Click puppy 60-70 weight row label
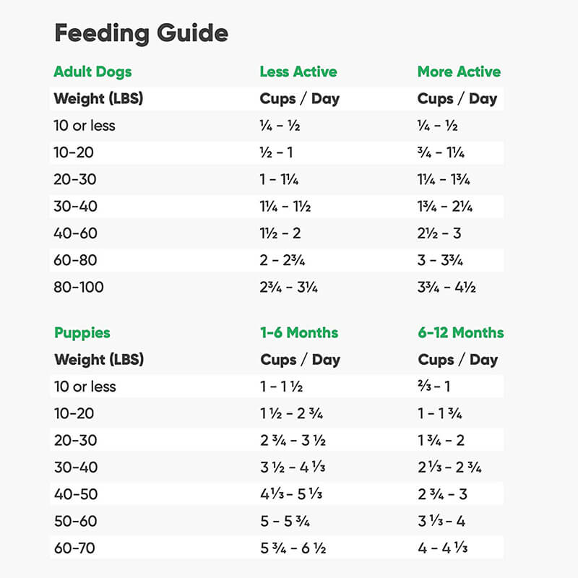Image resolution: width=578 pixels, height=578 pixels. [74, 548]
